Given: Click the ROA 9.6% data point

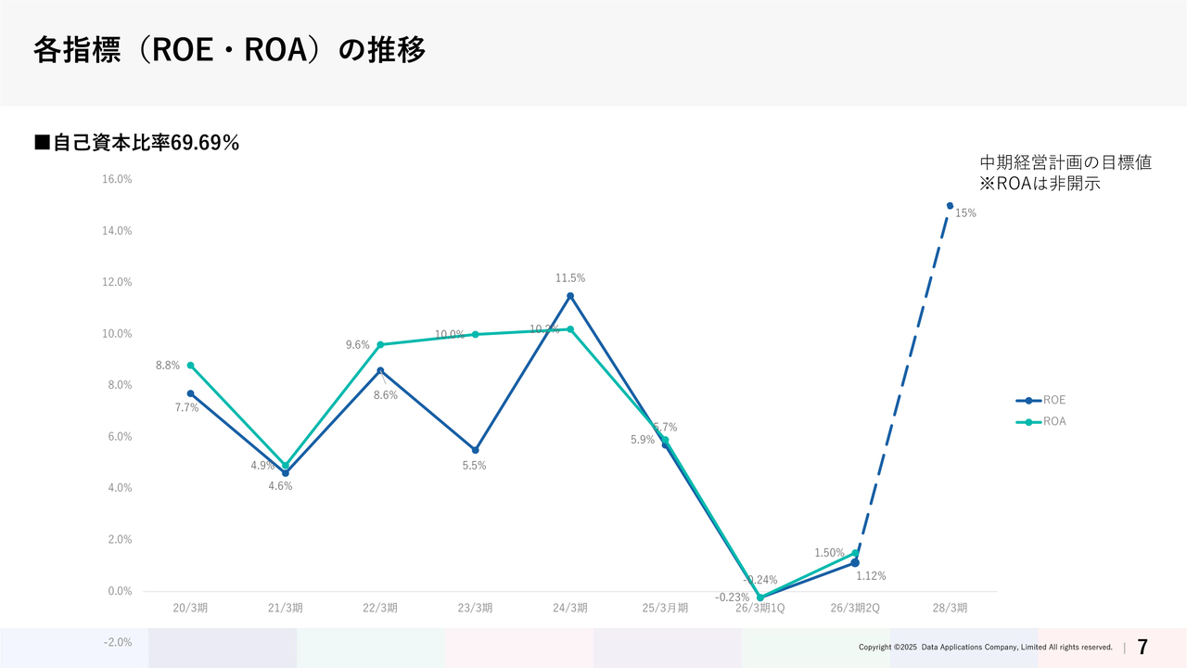Looking at the screenshot, I should (380, 344).
